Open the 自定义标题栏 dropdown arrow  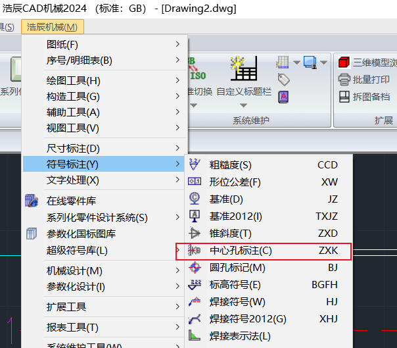coord(243,105)
